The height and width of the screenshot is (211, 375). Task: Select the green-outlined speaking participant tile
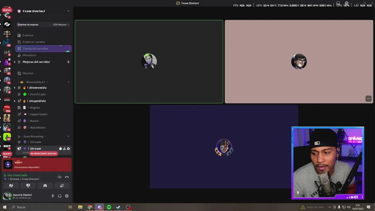pyautogui.click(x=149, y=62)
